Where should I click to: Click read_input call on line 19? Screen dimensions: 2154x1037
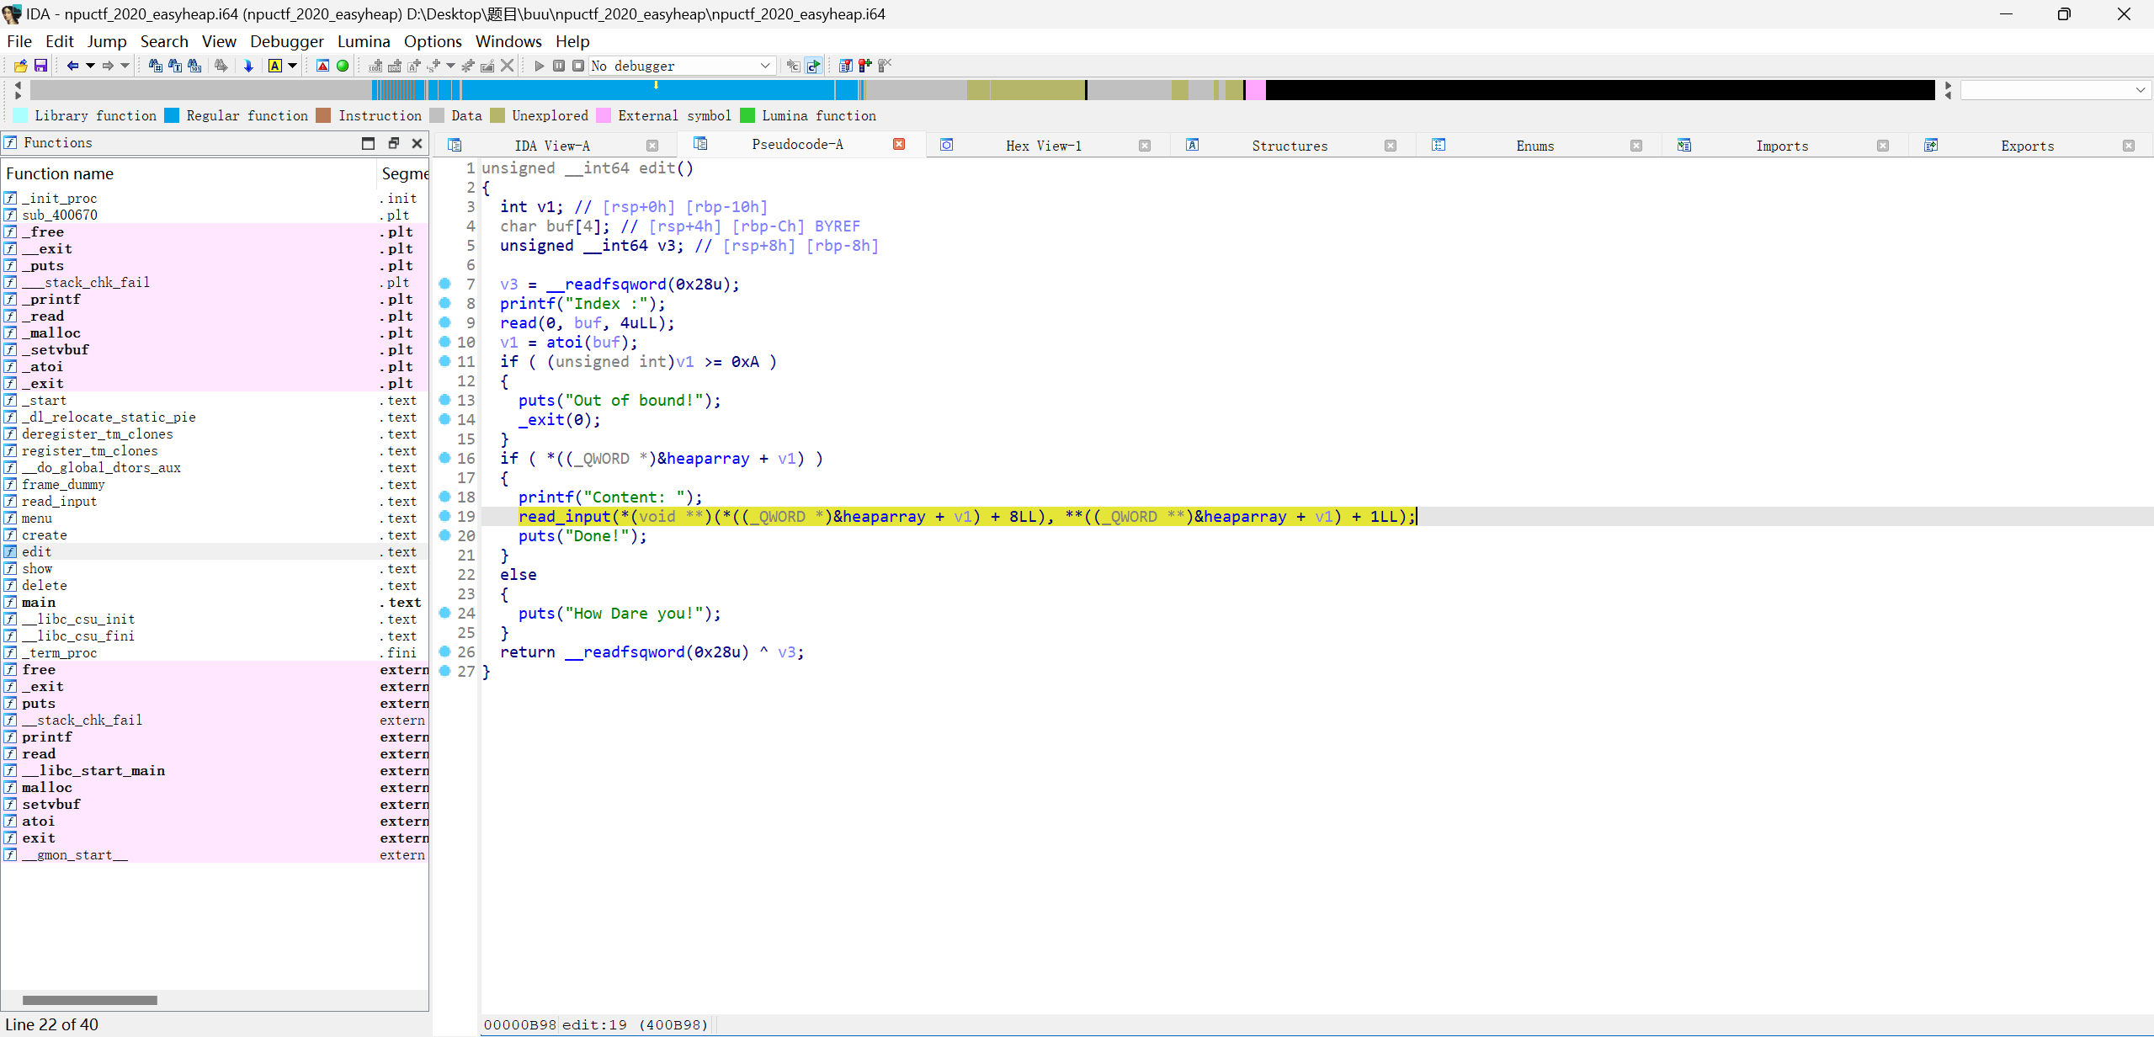tap(564, 516)
